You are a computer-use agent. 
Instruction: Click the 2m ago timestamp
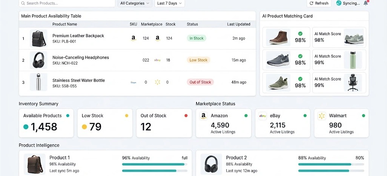(239, 38)
